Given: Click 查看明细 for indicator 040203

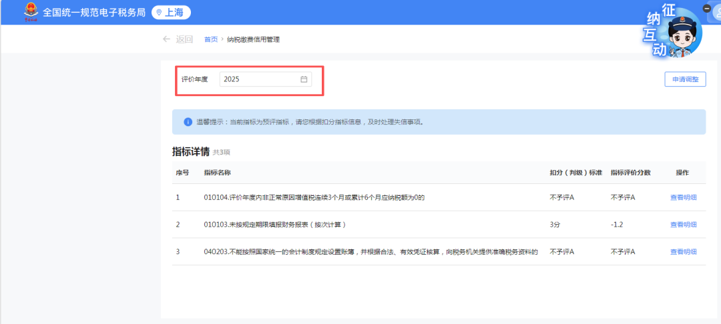Looking at the screenshot, I should click(683, 252).
